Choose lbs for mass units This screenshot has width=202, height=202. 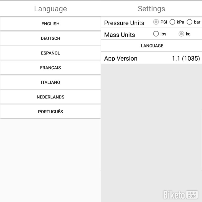click(x=156, y=34)
